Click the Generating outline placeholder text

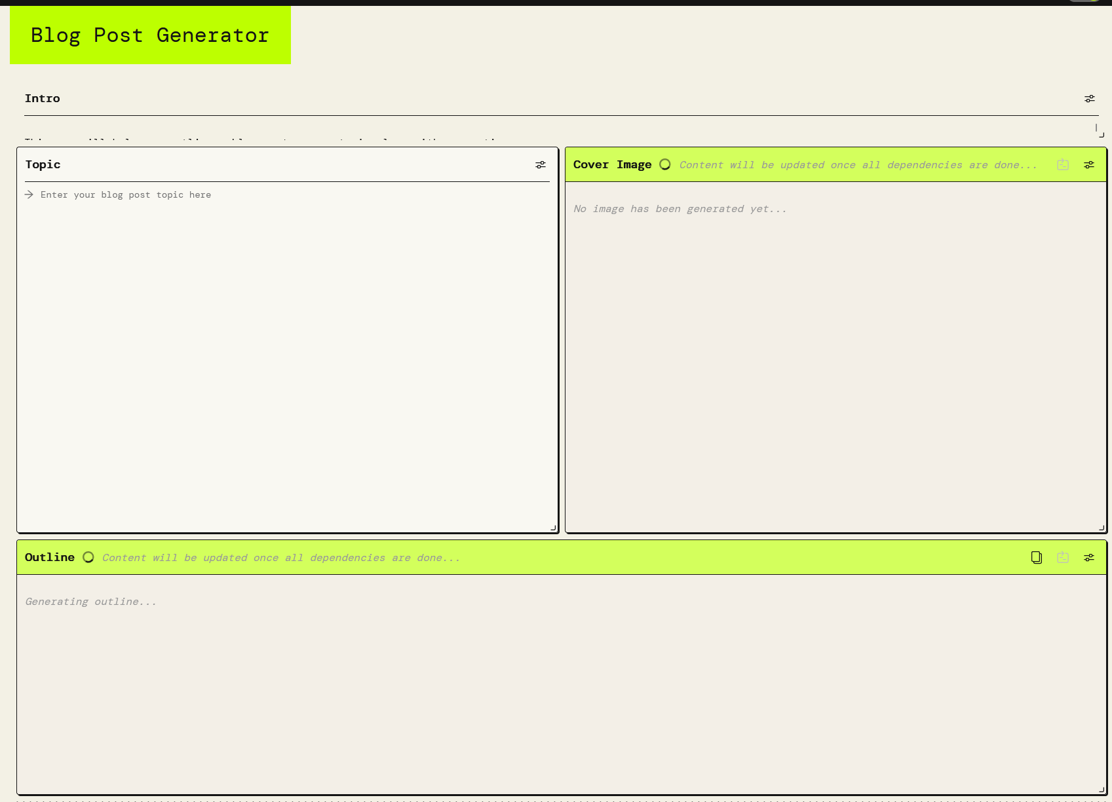click(90, 601)
